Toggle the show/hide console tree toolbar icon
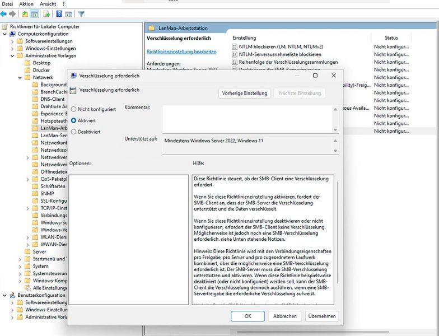The height and width of the screenshot is (336, 439). click(x=35, y=13)
